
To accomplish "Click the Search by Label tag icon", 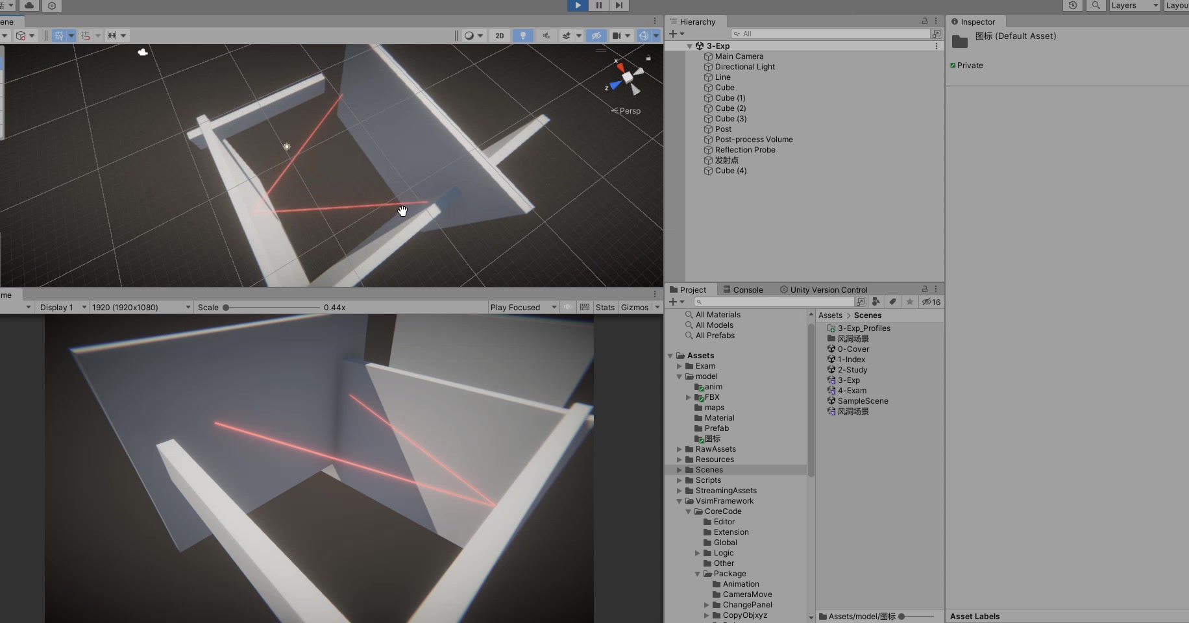I will point(893,302).
